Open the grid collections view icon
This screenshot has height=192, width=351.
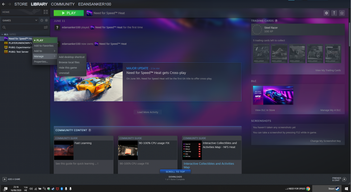[x=46, y=12]
